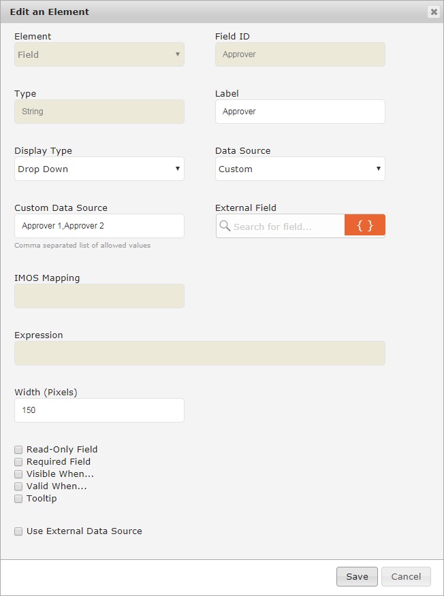444x596 pixels.
Task: Click inside the Custom Data Source field
Action: pyautogui.click(x=99, y=226)
